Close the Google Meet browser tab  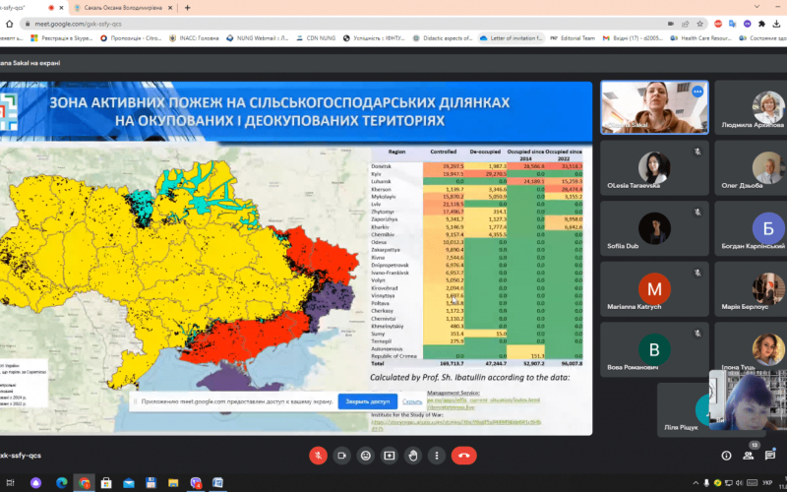63,8
